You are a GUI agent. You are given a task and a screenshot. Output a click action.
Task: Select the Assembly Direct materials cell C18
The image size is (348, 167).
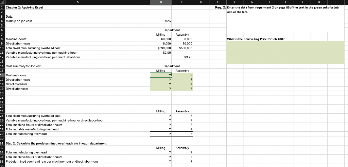point(182,84)
